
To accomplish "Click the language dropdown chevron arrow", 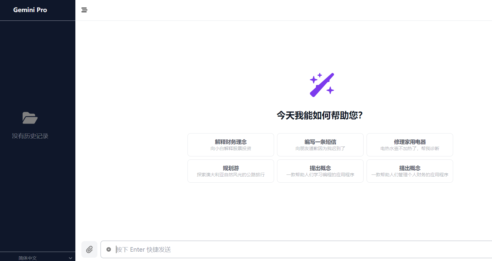I will [x=70, y=258].
